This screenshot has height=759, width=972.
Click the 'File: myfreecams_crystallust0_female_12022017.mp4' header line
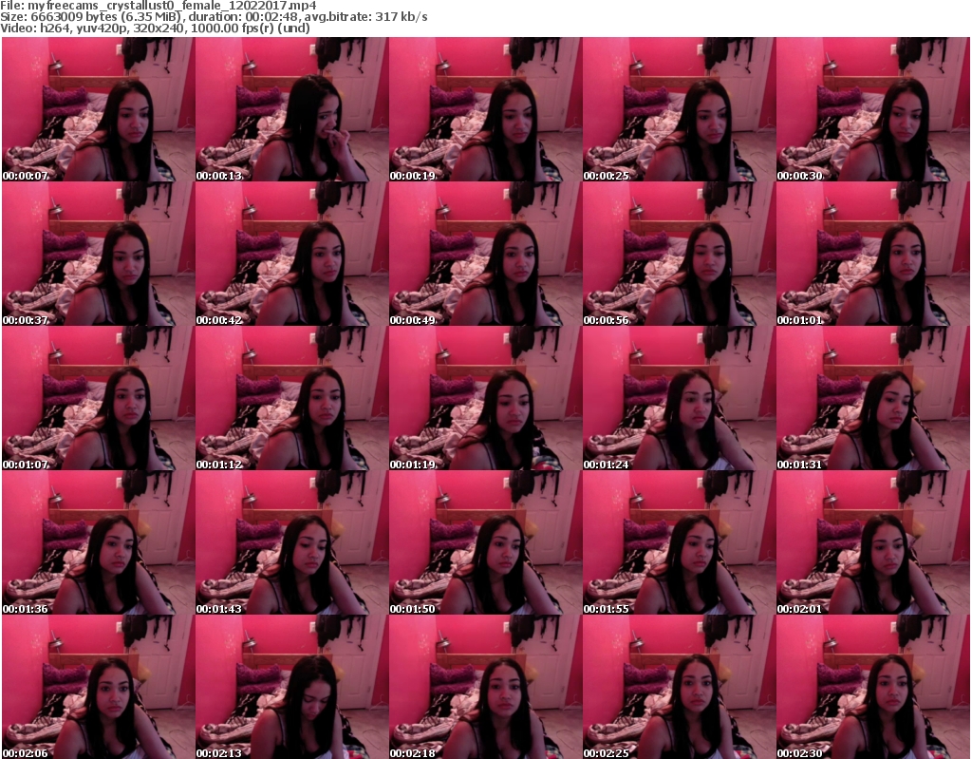click(x=159, y=6)
